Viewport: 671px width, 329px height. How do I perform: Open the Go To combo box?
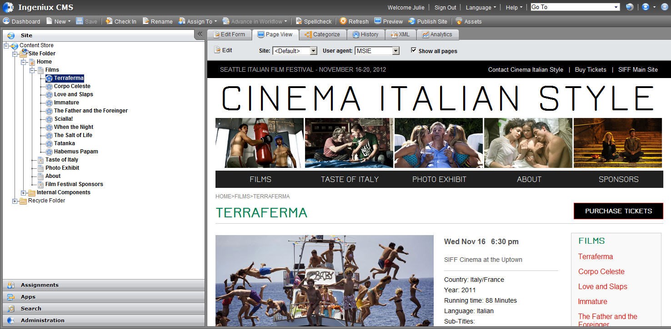pyautogui.click(x=575, y=7)
